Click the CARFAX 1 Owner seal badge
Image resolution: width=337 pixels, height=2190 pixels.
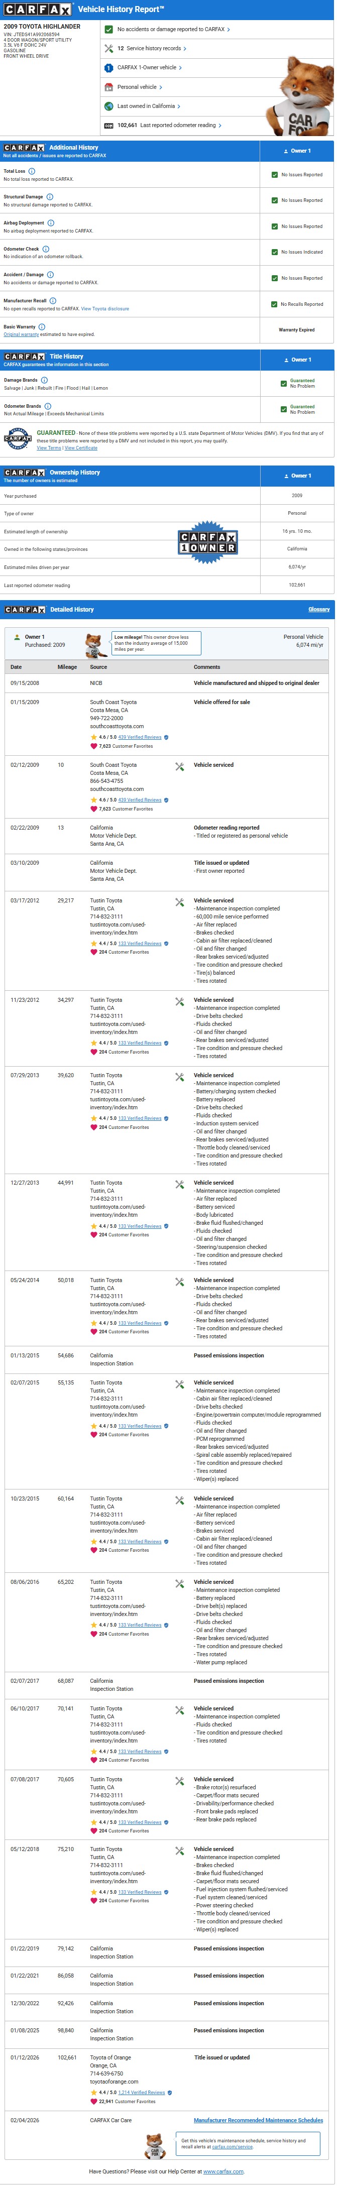click(x=207, y=542)
